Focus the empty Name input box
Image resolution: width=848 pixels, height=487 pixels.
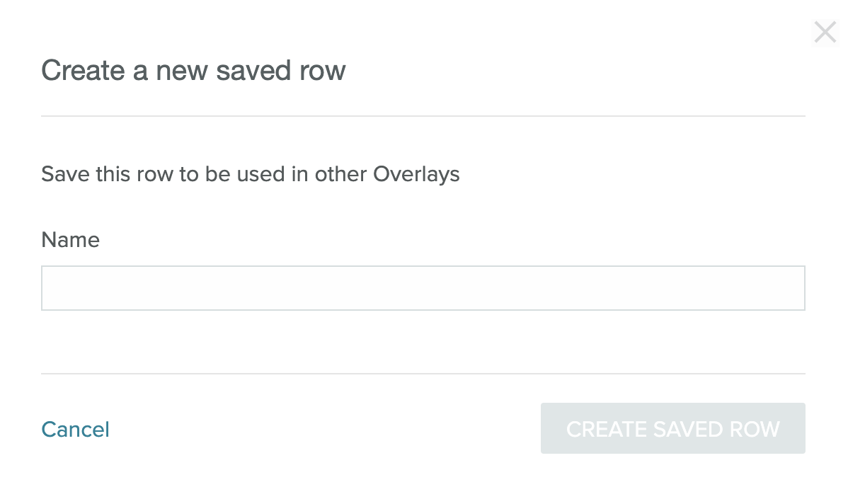tap(423, 288)
